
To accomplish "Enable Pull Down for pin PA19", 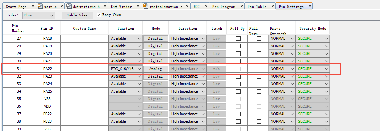I will click(259, 46).
